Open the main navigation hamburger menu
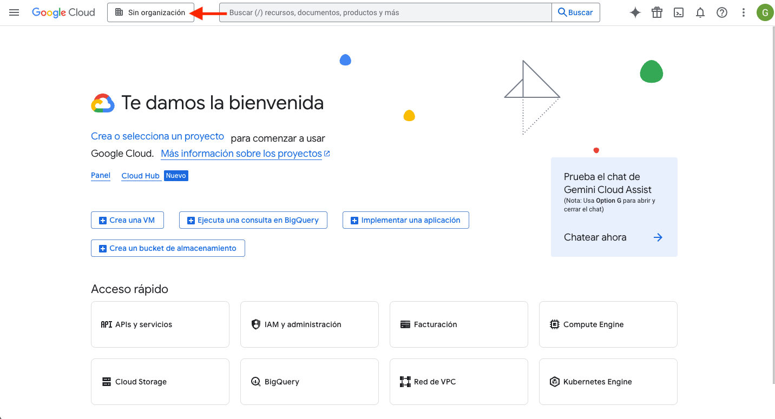This screenshot has height=419, width=775. coord(15,12)
